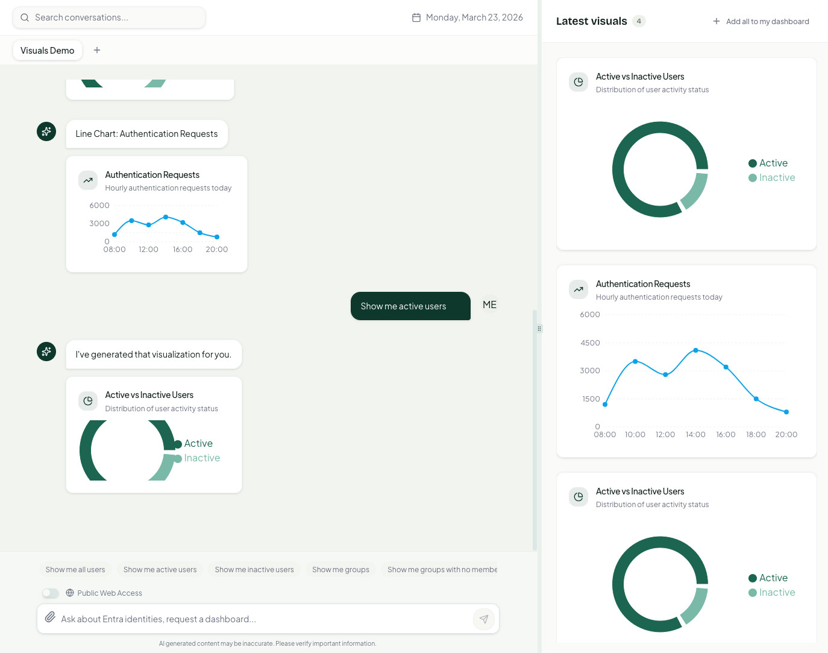Click the pie chart icon on bottom Active vs Inactive Users card

pos(579,497)
